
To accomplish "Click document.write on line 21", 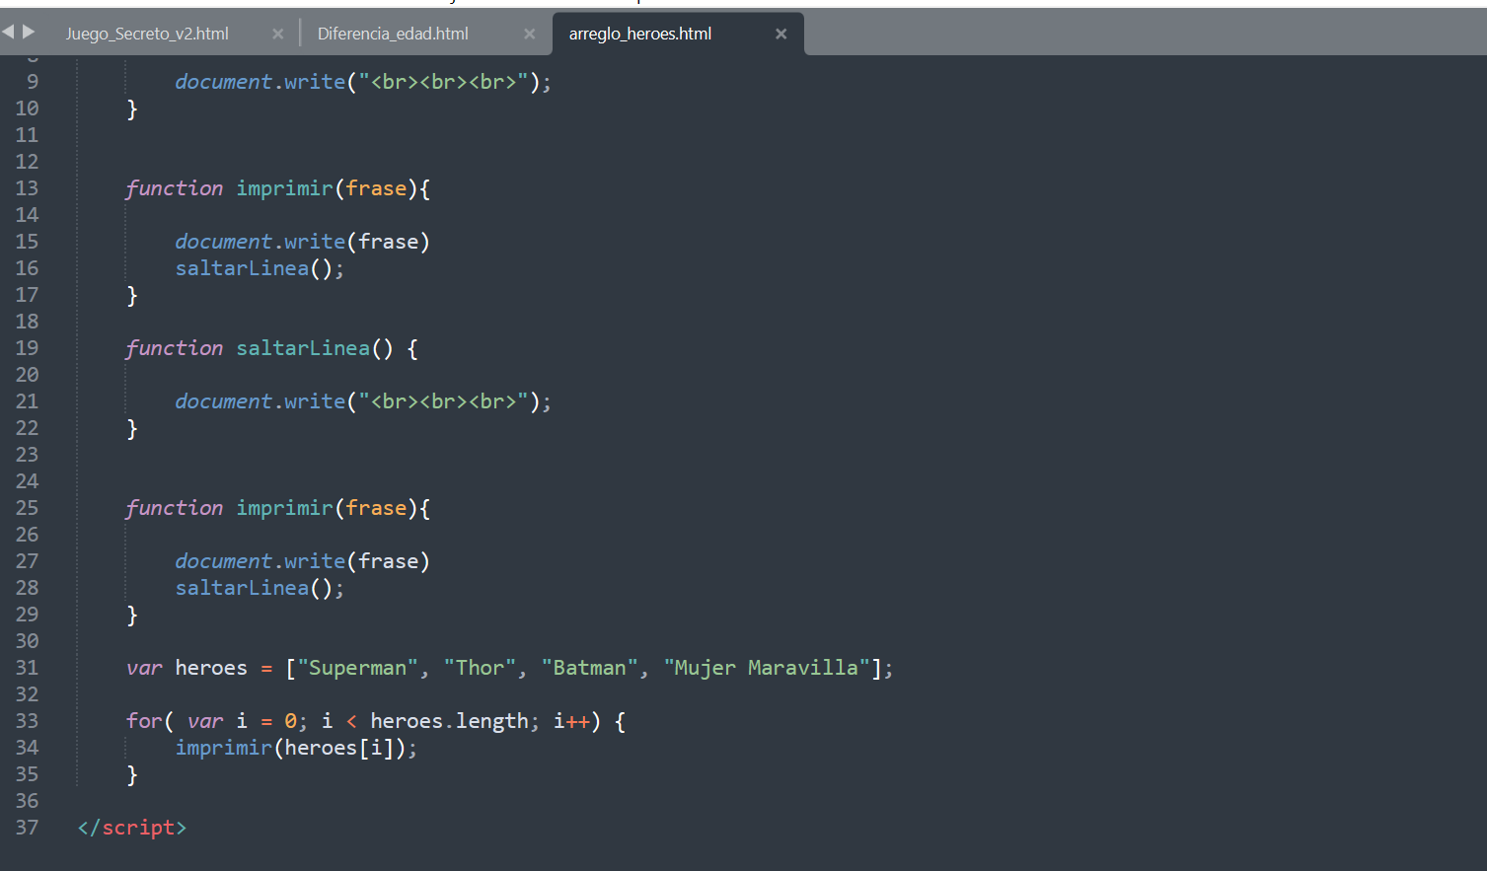I will pyautogui.click(x=260, y=401).
